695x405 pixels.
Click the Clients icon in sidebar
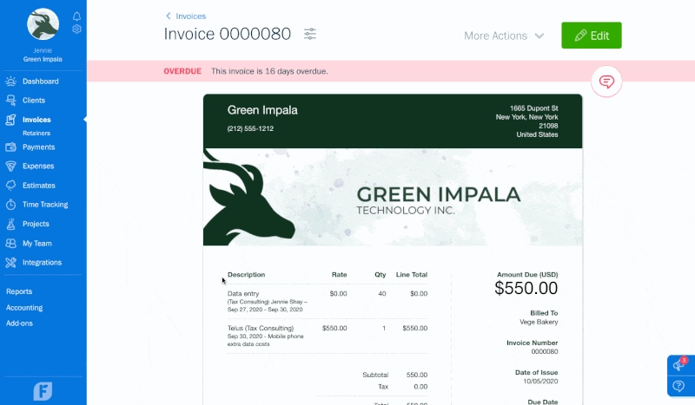[x=10, y=101]
